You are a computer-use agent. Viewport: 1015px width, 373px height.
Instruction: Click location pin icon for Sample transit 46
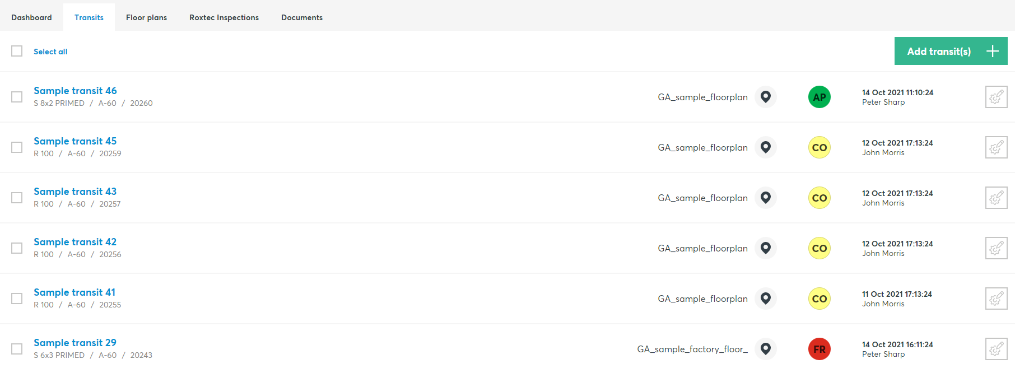point(765,97)
